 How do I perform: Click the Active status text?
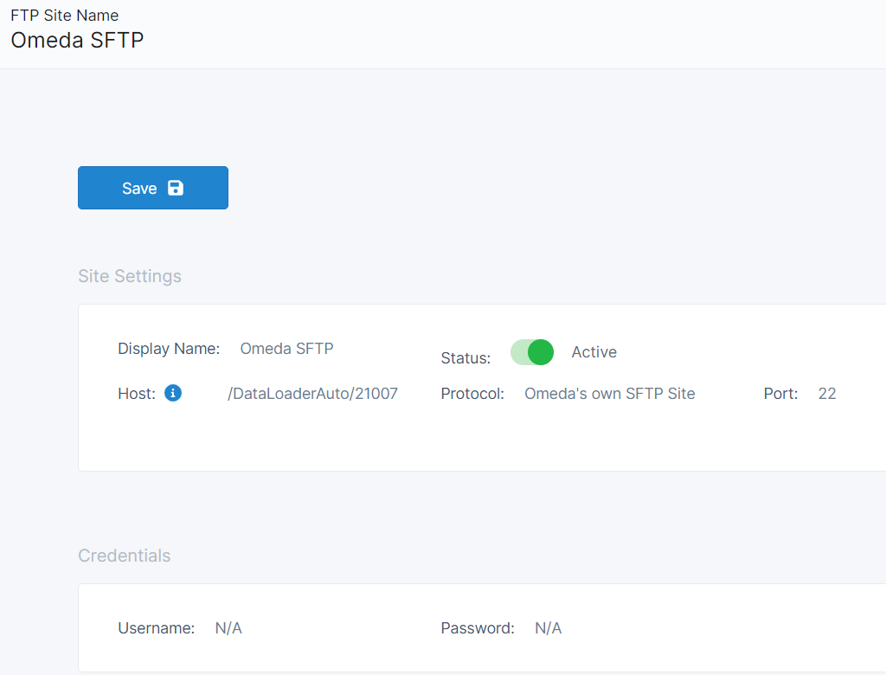594,352
